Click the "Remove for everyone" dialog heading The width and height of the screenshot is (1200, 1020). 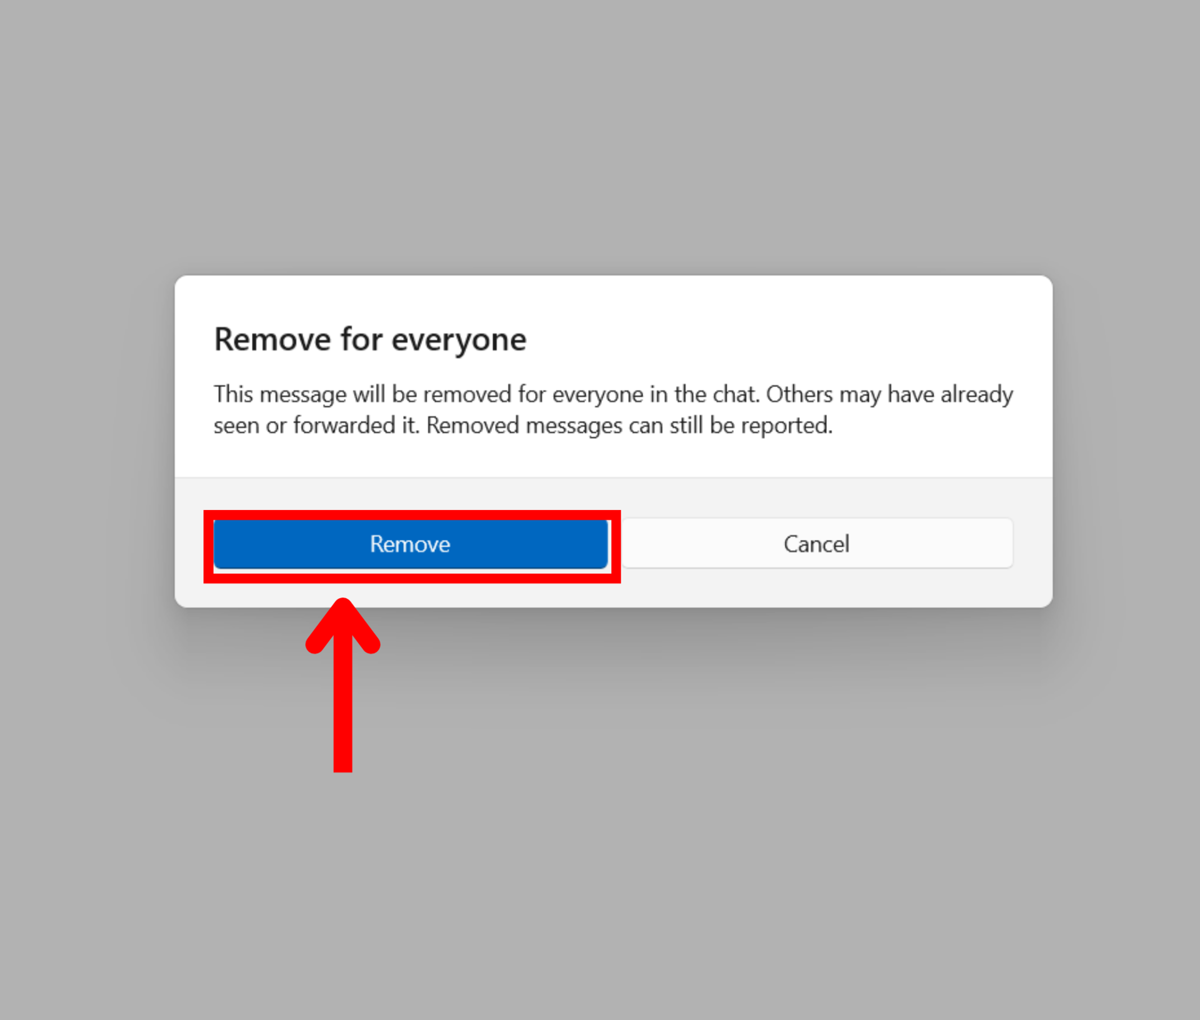pyautogui.click(x=370, y=340)
